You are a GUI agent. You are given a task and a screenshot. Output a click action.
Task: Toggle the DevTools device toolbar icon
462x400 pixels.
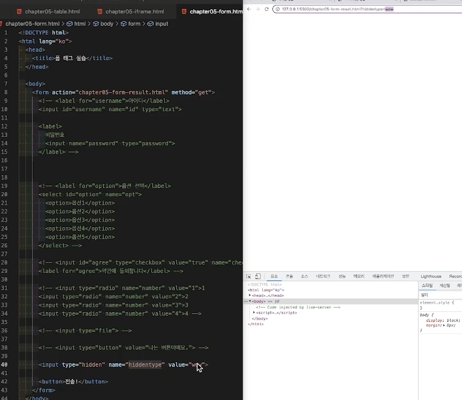point(258,277)
